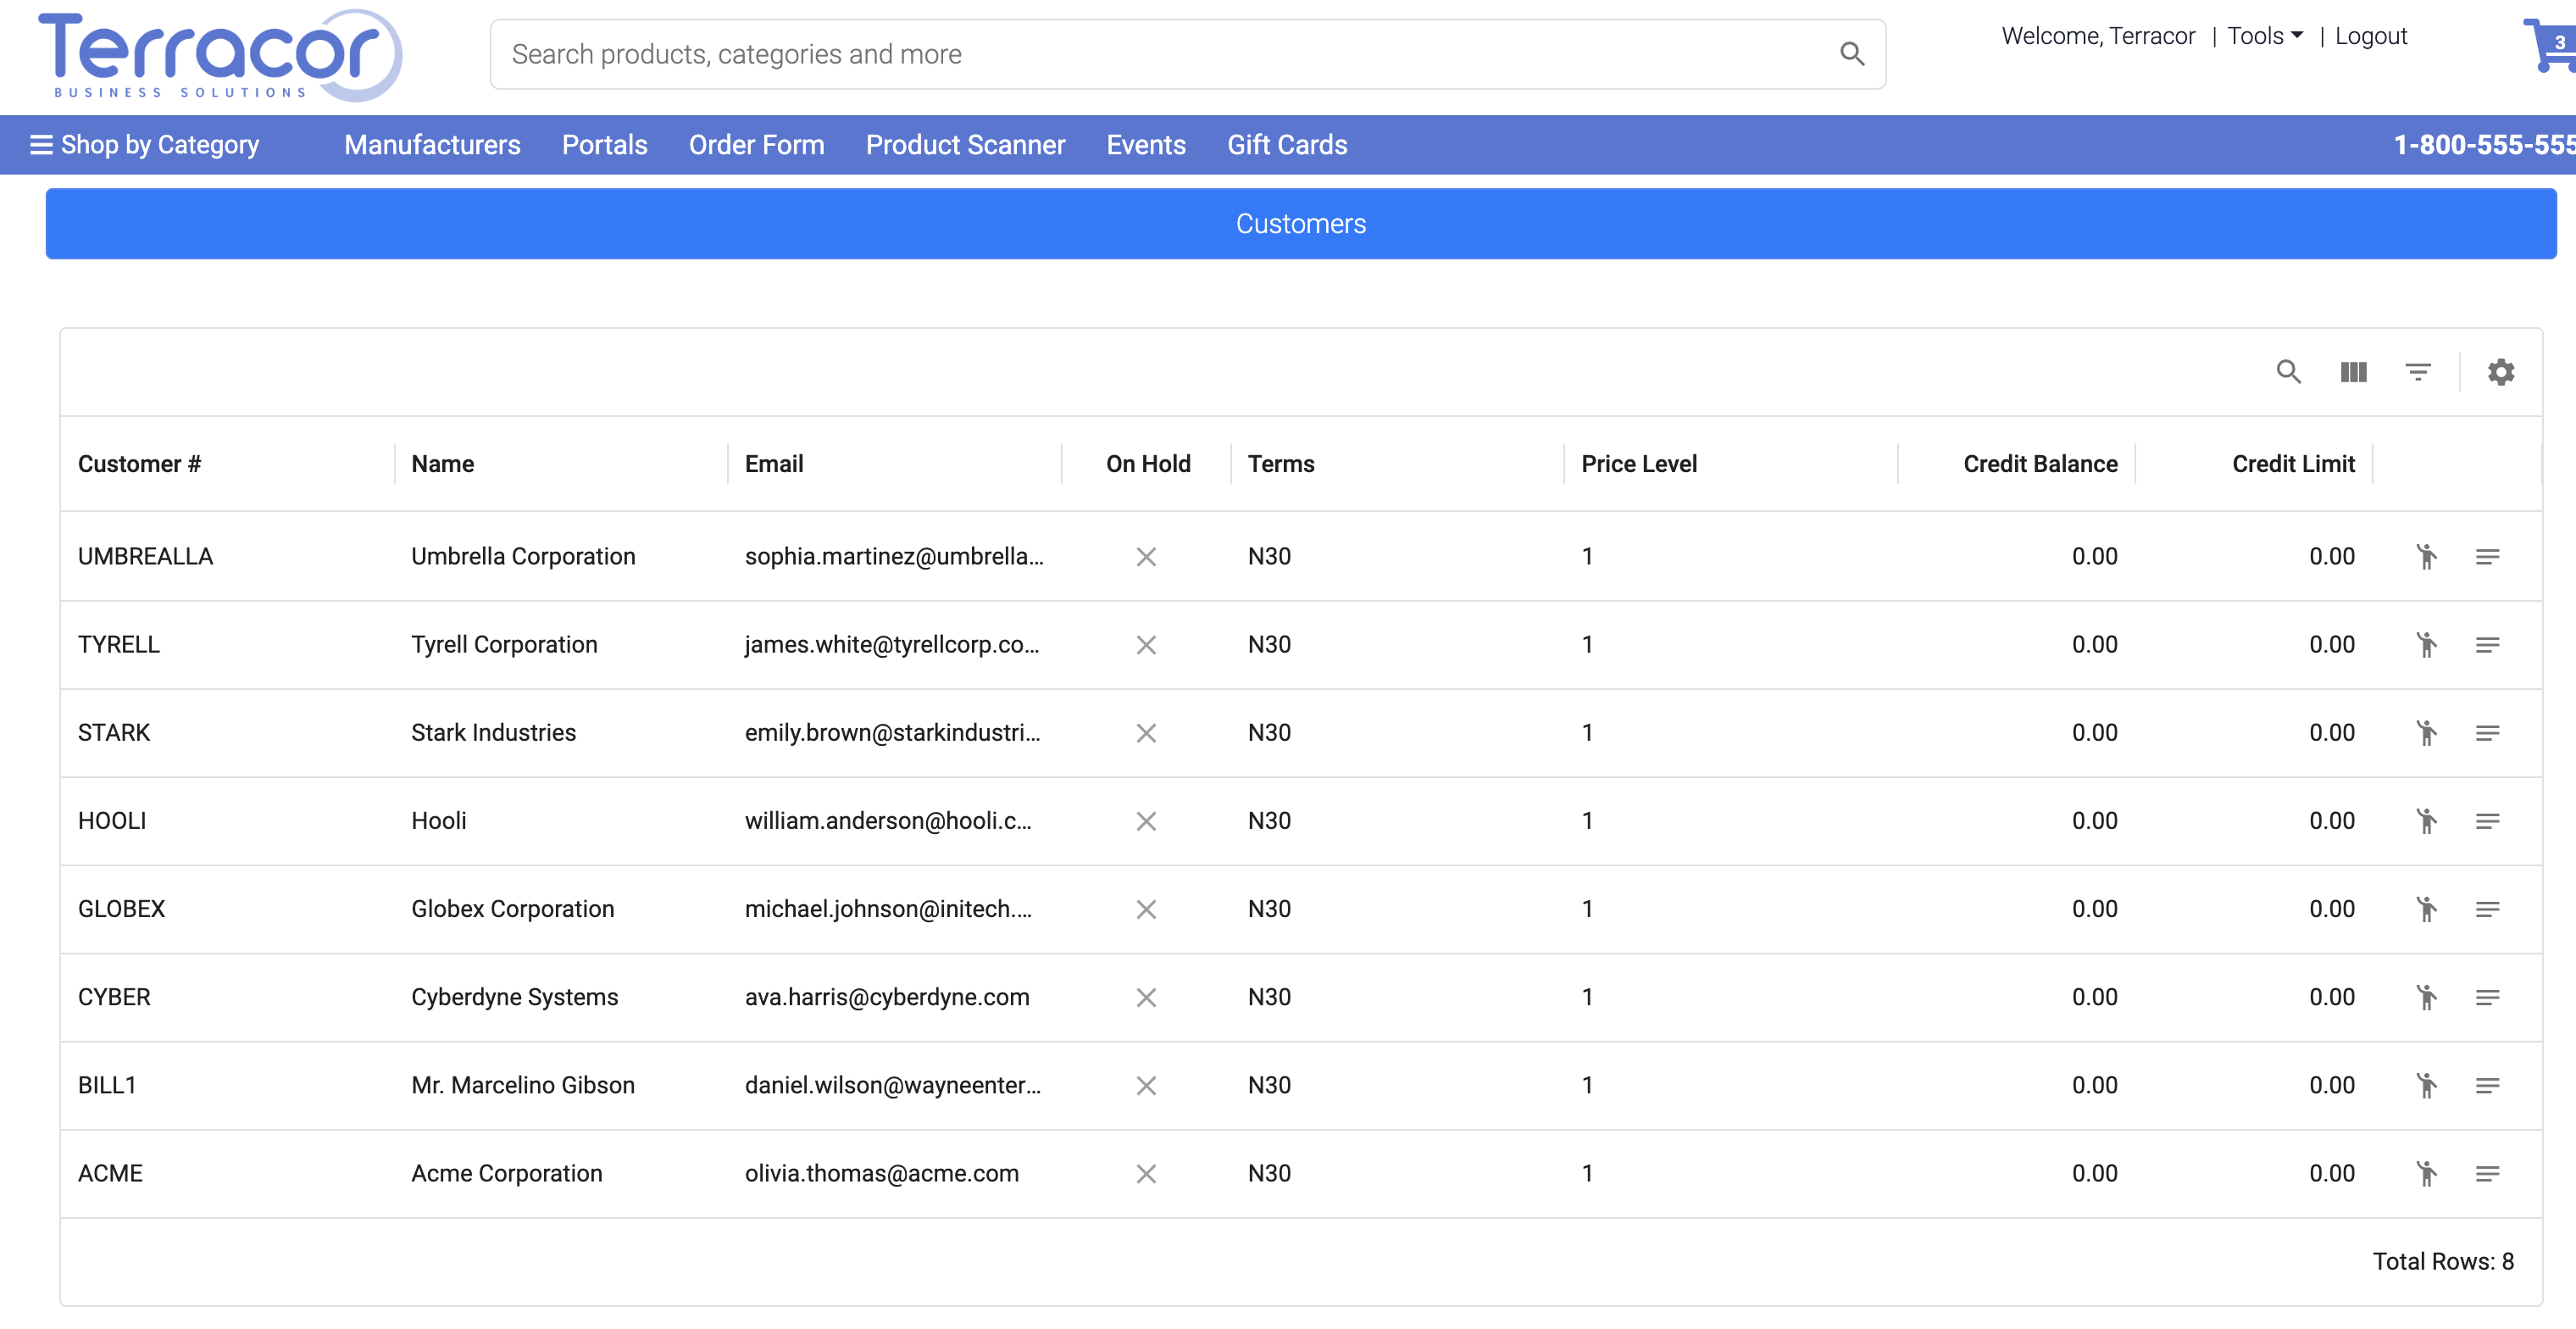The height and width of the screenshot is (1329, 2576).
Task: Click the search magnifier in the search bar
Action: [1852, 54]
